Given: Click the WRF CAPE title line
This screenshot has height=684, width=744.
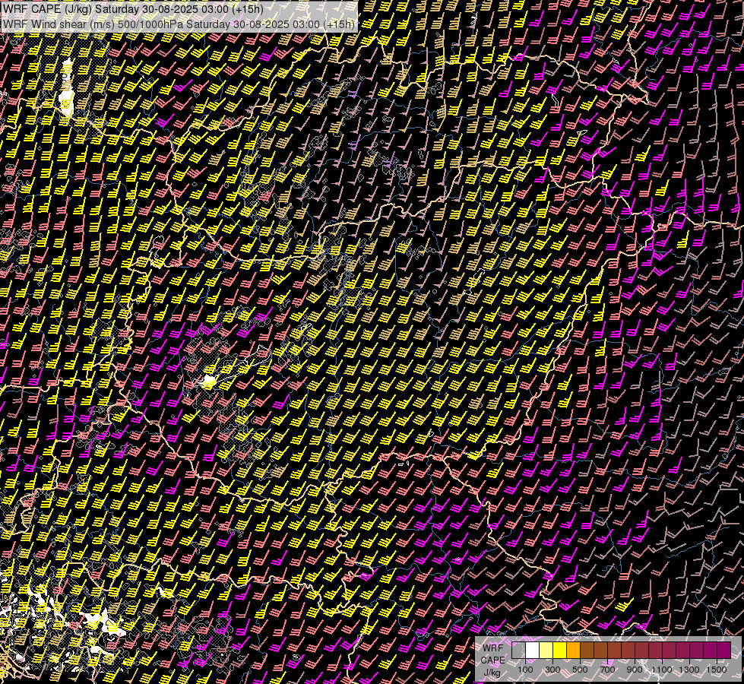Looking at the screenshot, I should pos(133,8).
